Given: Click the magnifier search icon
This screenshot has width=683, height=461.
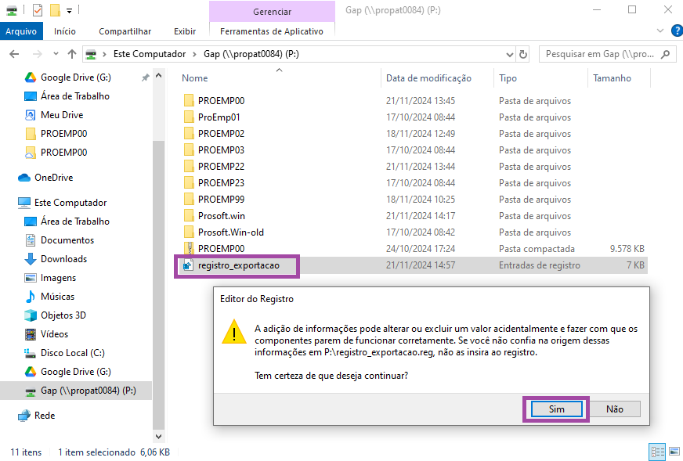Looking at the screenshot, I should click(665, 54).
